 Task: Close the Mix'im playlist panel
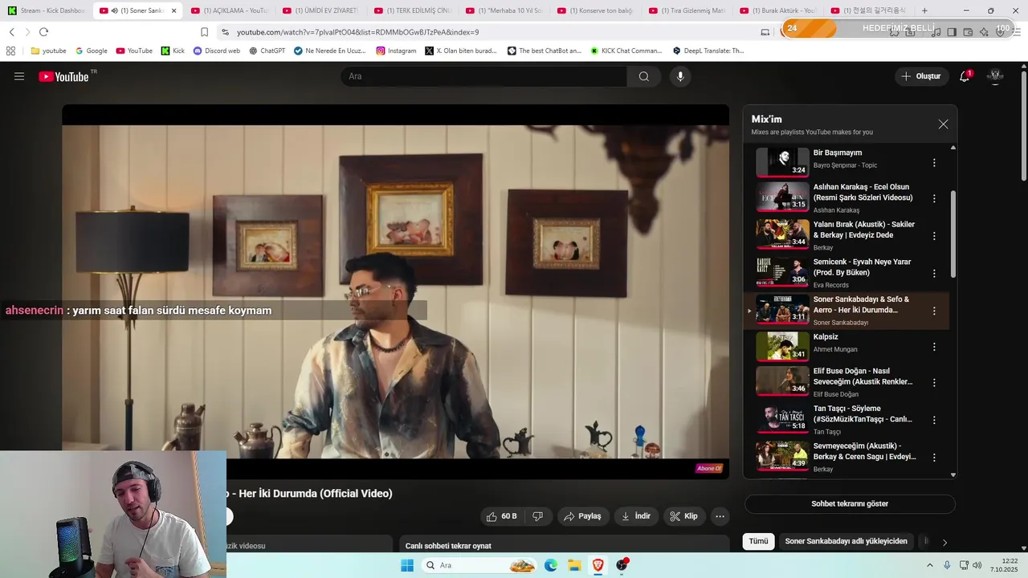pyautogui.click(x=943, y=124)
